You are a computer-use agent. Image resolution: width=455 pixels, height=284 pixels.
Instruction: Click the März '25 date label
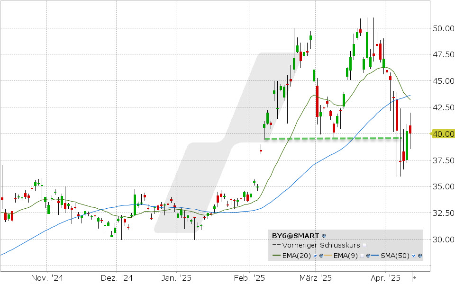pyautogui.click(x=316, y=278)
